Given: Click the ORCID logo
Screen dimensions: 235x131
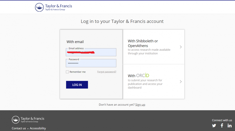Looking at the screenshot, I should (143, 75).
